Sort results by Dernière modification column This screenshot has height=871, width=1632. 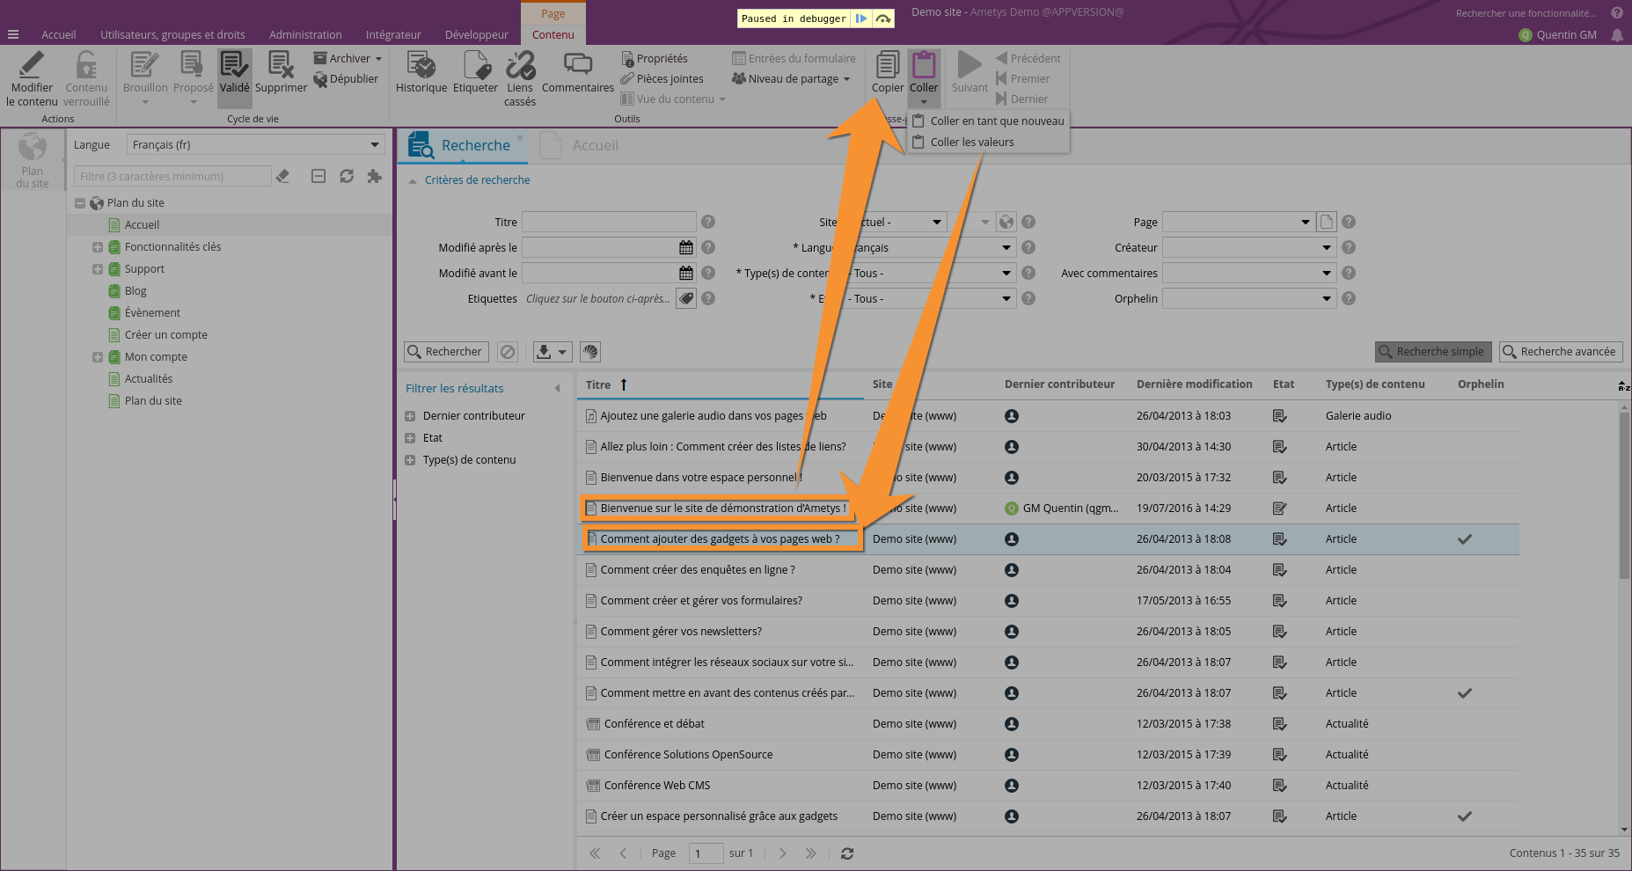(1194, 384)
